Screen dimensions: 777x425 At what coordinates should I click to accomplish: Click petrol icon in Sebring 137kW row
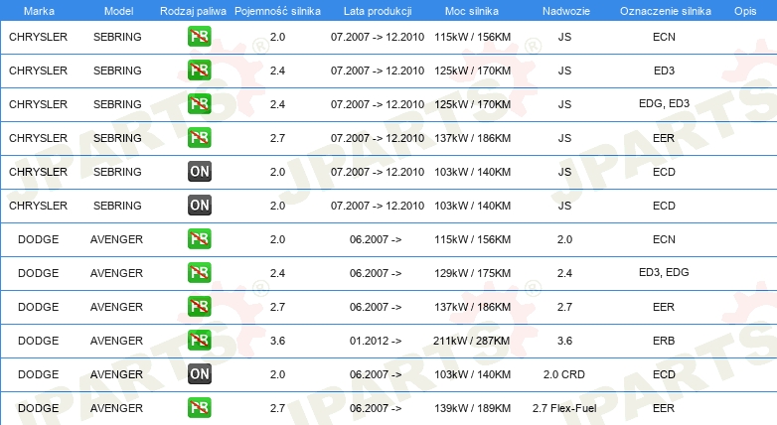tap(199, 138)
